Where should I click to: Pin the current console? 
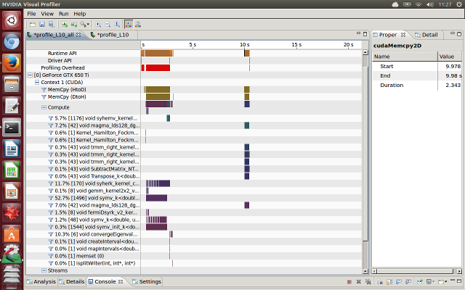click(x=420, y=282)
